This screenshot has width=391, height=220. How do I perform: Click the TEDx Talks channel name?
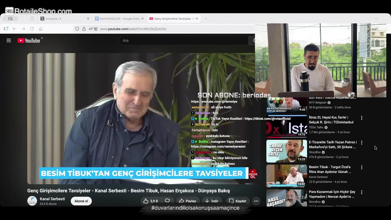pyautogui.click(x=316, y=127)
